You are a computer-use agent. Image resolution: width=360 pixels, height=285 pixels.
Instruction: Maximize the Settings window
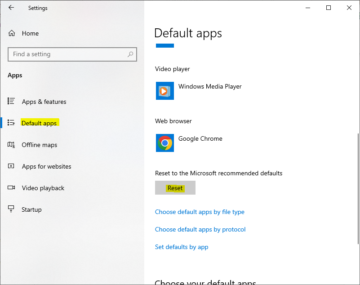tap(329, 8)
